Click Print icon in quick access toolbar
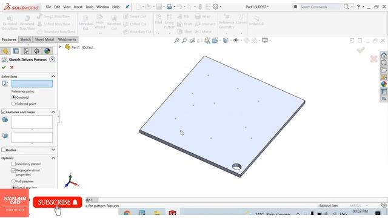The height and width of the screenshot is (218, 388). [x=169, y=7]
